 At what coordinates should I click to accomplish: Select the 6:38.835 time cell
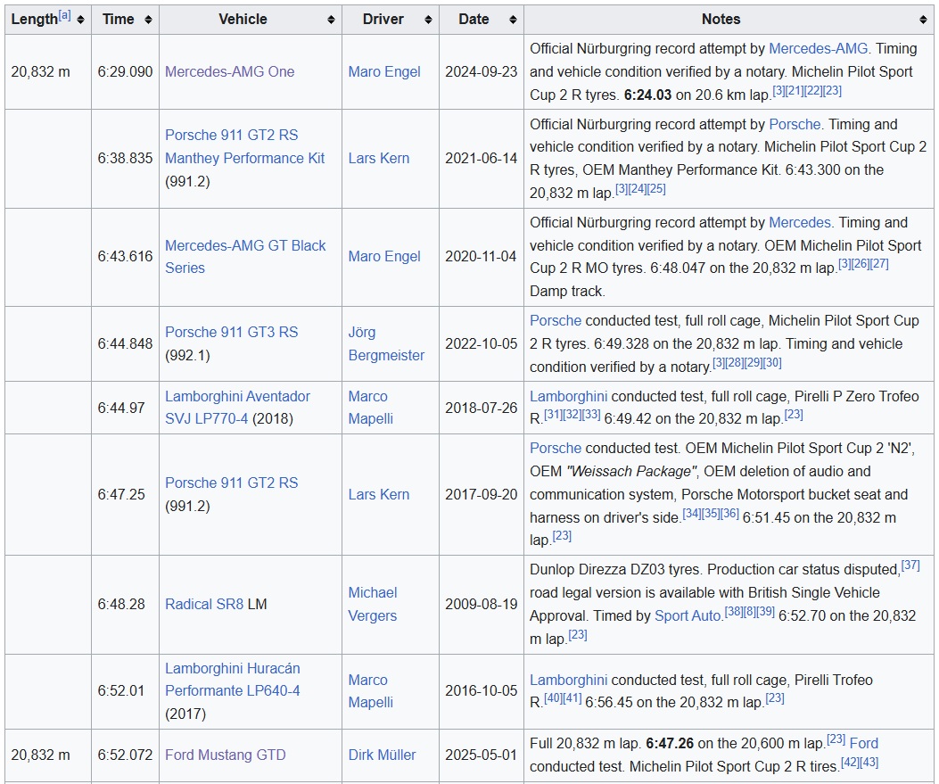click(x=125, y=159)
